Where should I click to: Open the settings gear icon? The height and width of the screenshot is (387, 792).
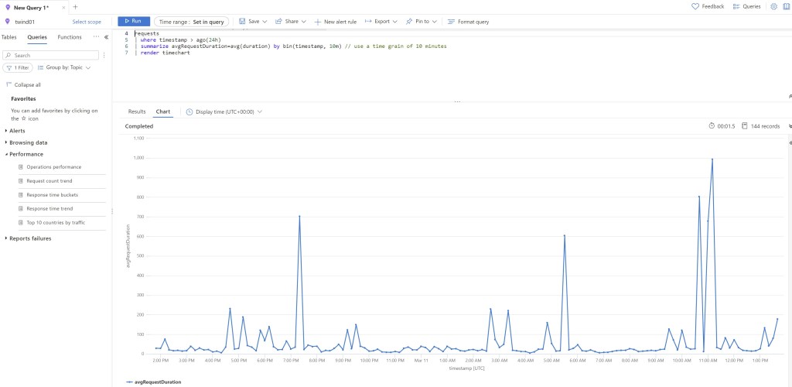coord(774,6)
